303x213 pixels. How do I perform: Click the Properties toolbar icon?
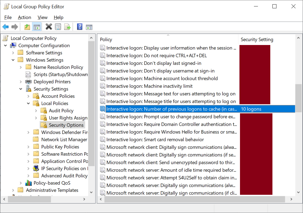58,27
